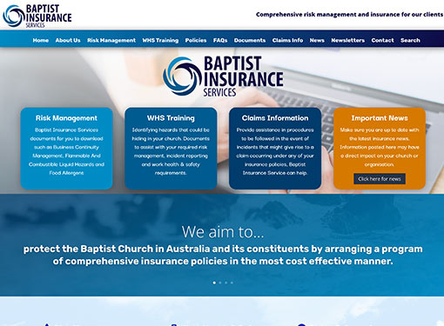Click the Baptist Insurance Services header logo

pos(37,16)
